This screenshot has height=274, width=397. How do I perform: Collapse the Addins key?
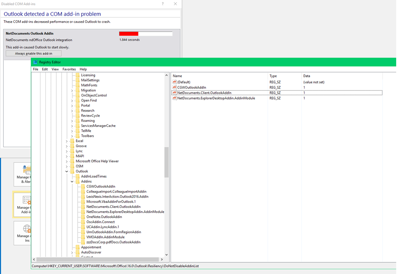tap(72, 181)
